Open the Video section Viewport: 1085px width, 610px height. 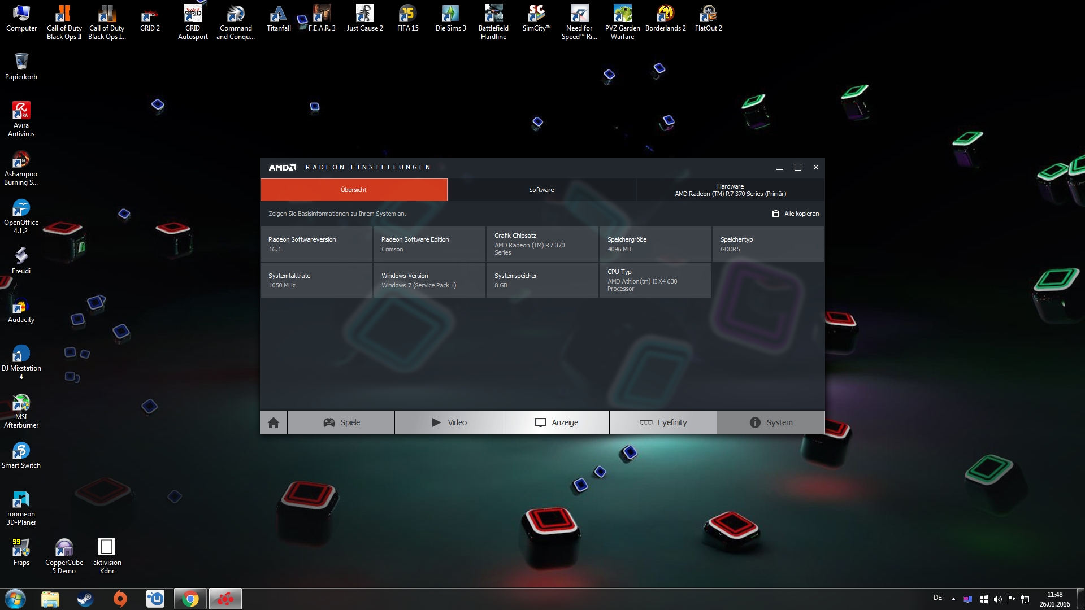point(448,422)
